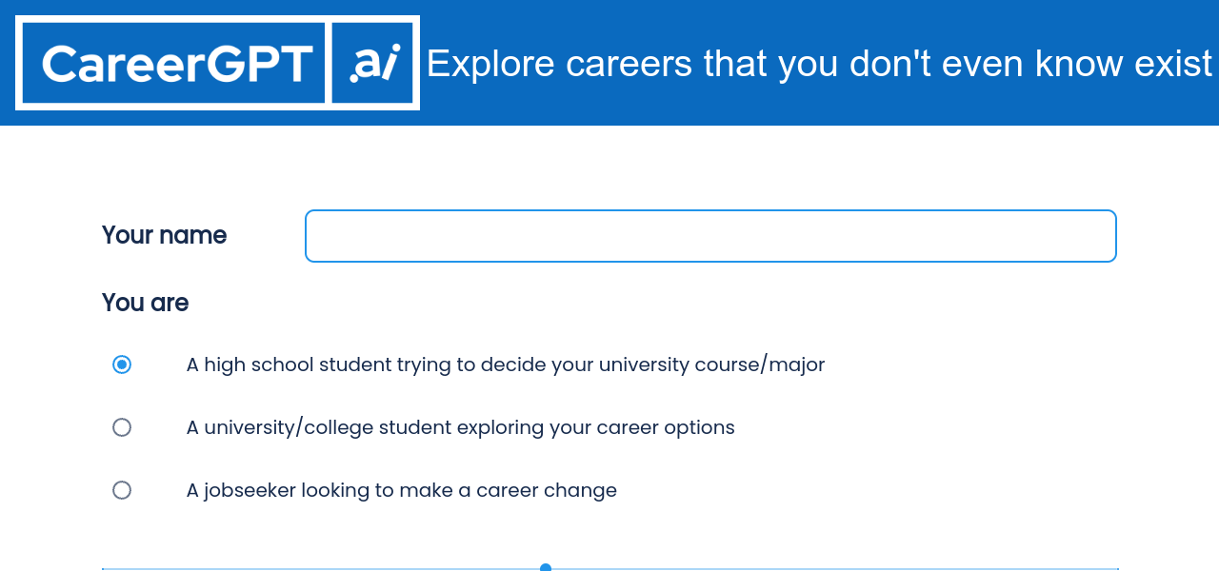This screenshot has height=571, width=1219.
Task: Click the far right end of slider
Action: pyautogui.click(x=1115, y=568)
